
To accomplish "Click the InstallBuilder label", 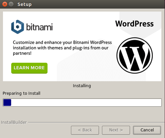I will point(14,122).
